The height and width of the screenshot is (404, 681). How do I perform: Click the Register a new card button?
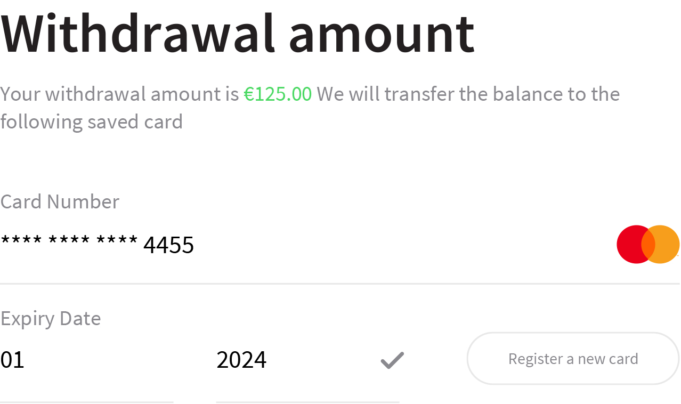573,359
